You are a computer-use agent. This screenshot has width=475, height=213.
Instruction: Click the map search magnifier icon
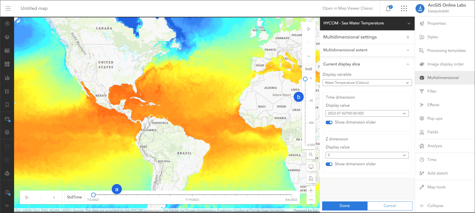coord(311,155)
